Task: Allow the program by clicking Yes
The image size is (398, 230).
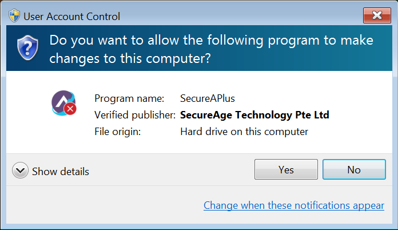Action: pos(286,169)
